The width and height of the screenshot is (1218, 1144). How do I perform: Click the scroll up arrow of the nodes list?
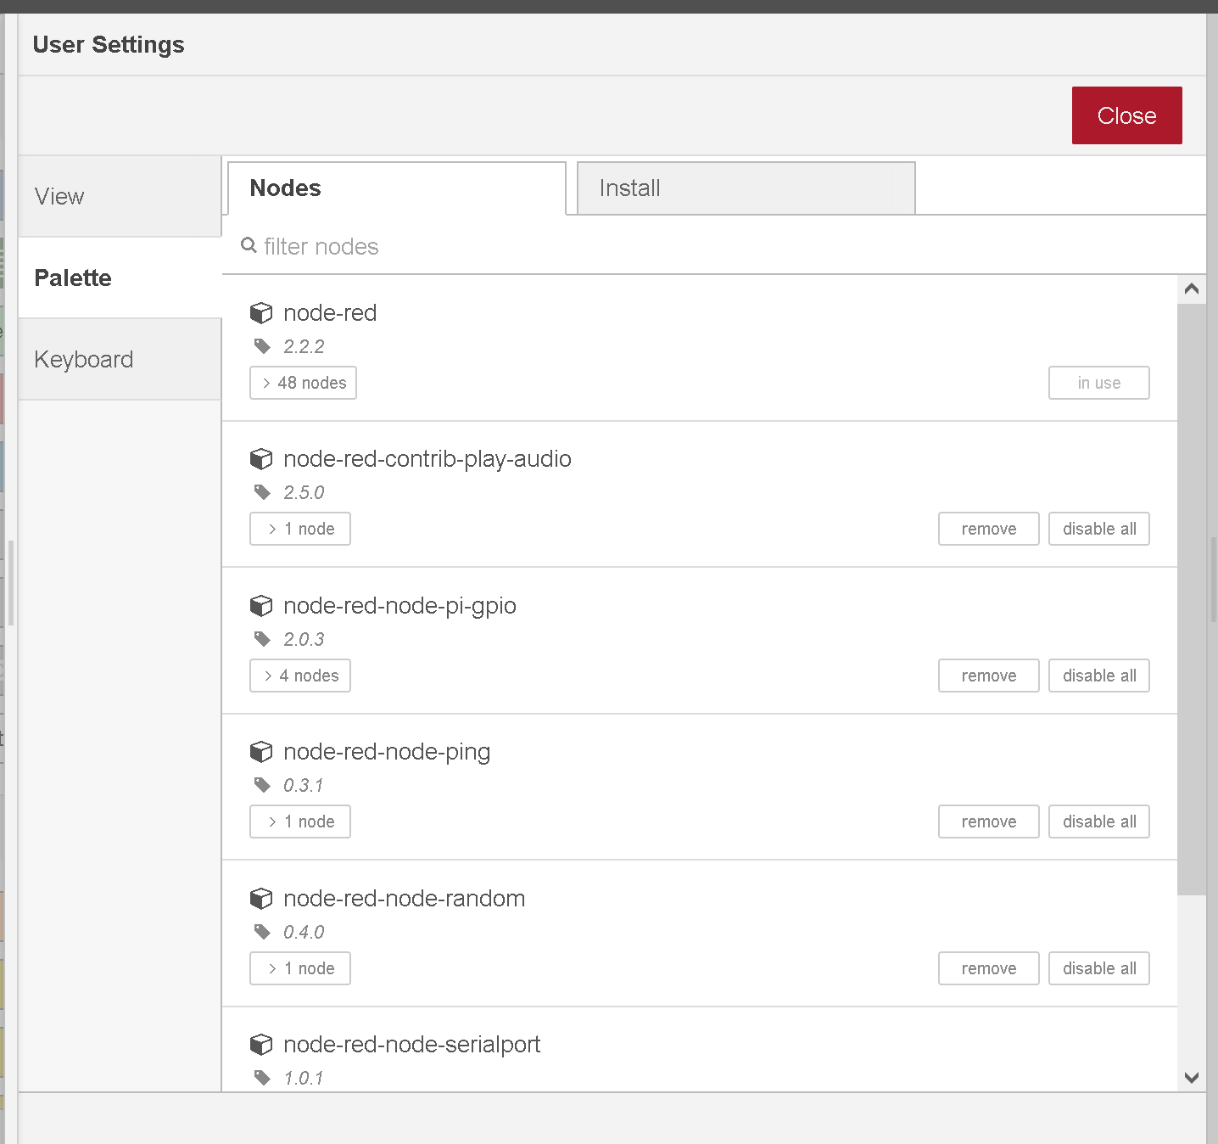(x=1192, y=289)
